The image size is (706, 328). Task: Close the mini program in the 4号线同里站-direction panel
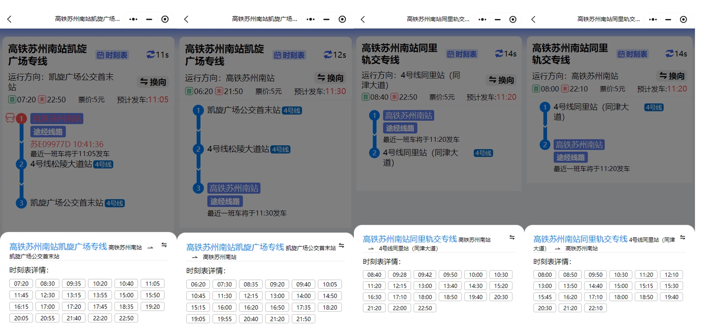click(x=513, y=19)
